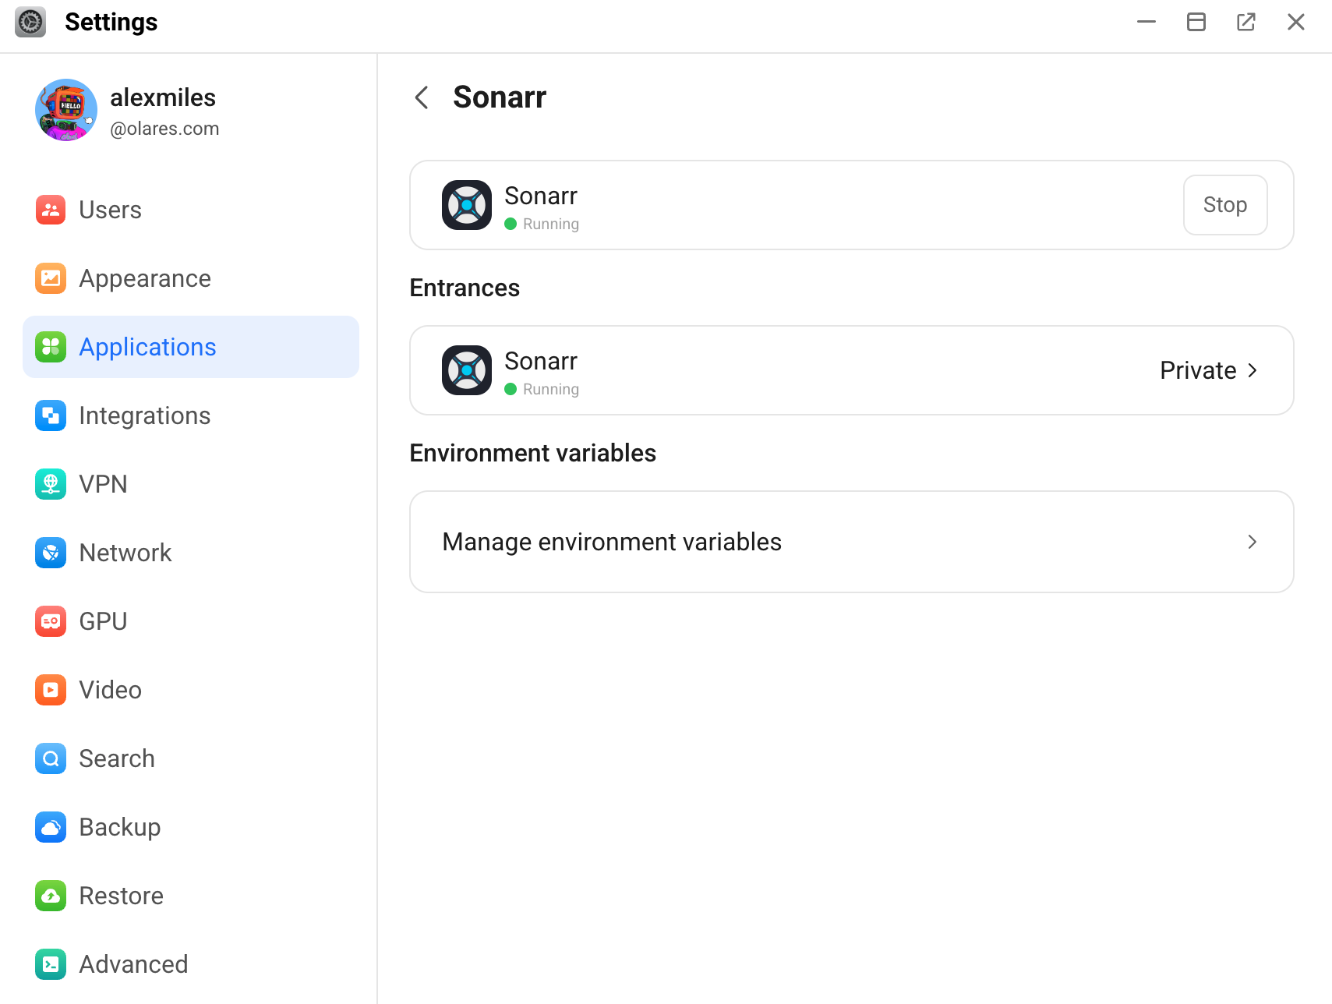Open Search settings

tap(116, 758)
